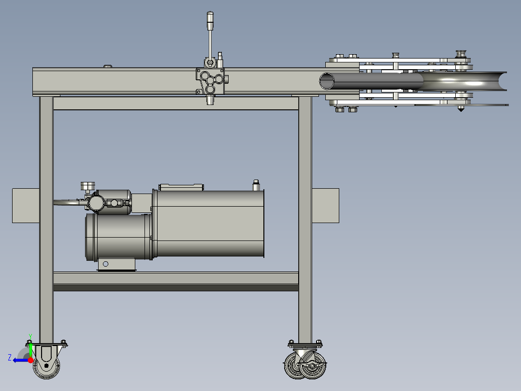Select the terminal box atop the tank
The width and height of the screenshot is (521, 391).
pyautogui.click(x=181, y=187)
